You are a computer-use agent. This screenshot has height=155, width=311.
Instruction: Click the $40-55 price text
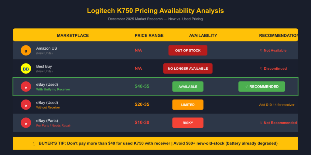pyautogui.click(x=142, y=87)
